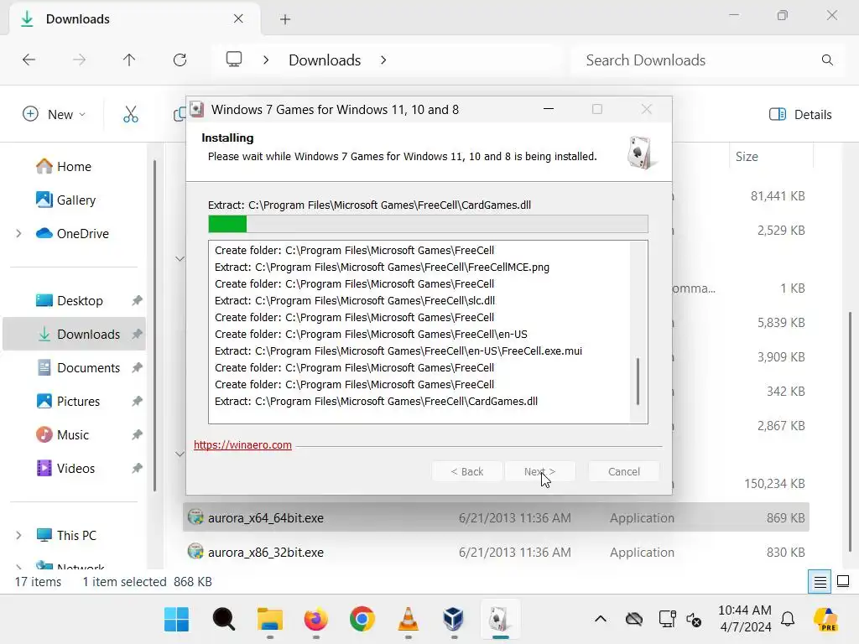The image size is (859, 644).
Task: Click the FreeCell.exe.mui extract log line
Action: click(x=398, y=351)
